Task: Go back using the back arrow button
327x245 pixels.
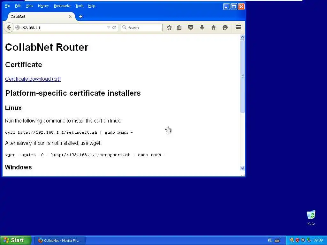Action: click(9, 27)
